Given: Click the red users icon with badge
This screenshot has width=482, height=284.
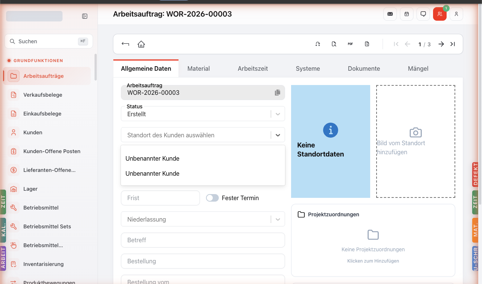Looking at the screenshot, I should pyautogui.click(x=440, y=14).
